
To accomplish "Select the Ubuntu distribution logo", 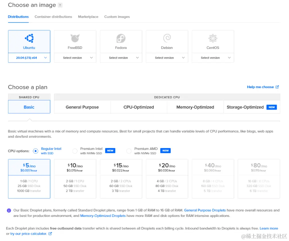I will pos(29,38).
